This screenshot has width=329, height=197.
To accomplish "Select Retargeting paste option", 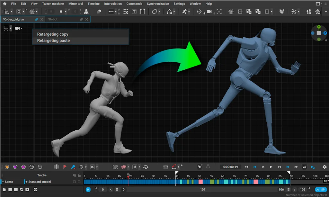I will tap(53, 40).
